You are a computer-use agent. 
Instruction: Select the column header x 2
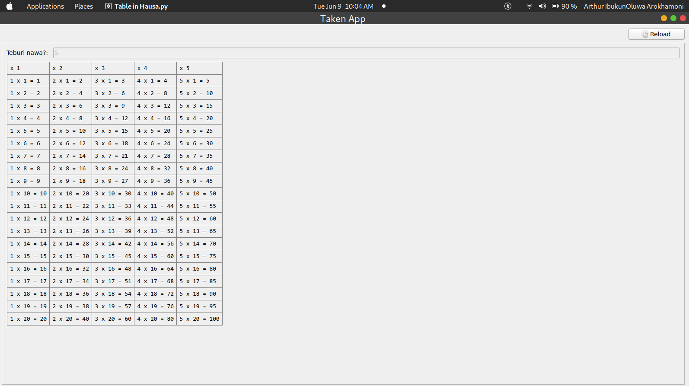71,68
